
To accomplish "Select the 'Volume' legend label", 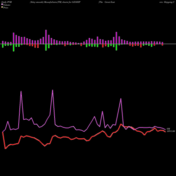I will coord(7,5).
